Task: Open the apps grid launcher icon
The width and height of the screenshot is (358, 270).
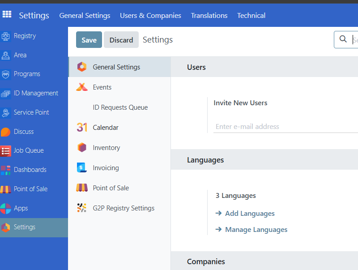Action: click(x=7, y=15)
